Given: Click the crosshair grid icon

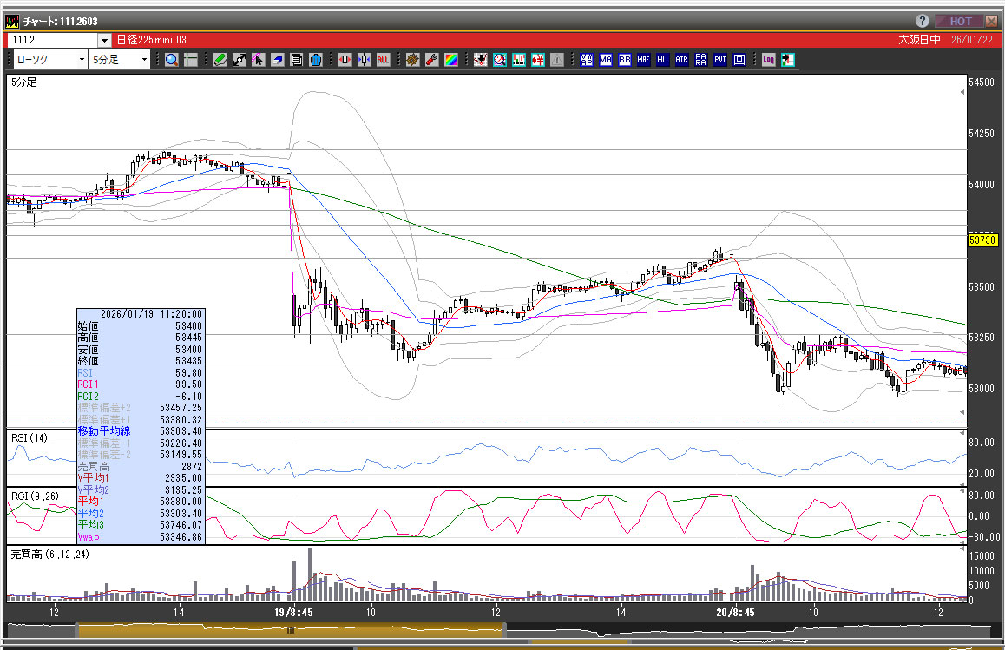Looking at the screenshot, I should 190,60.
